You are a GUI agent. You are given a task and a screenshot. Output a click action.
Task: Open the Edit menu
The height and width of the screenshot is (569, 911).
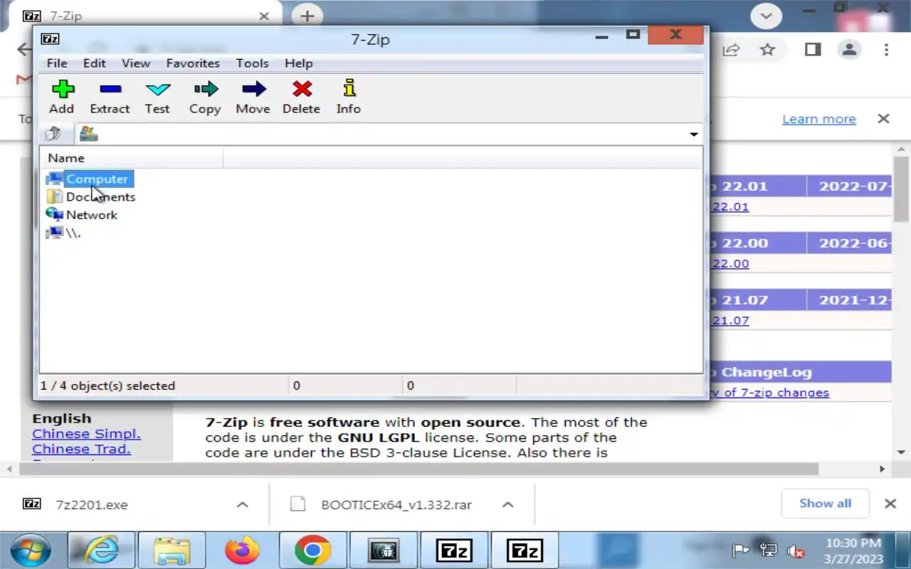95,63
